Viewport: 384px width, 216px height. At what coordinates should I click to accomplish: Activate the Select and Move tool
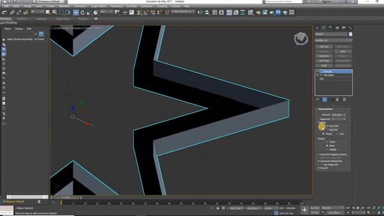pos(76,12)
